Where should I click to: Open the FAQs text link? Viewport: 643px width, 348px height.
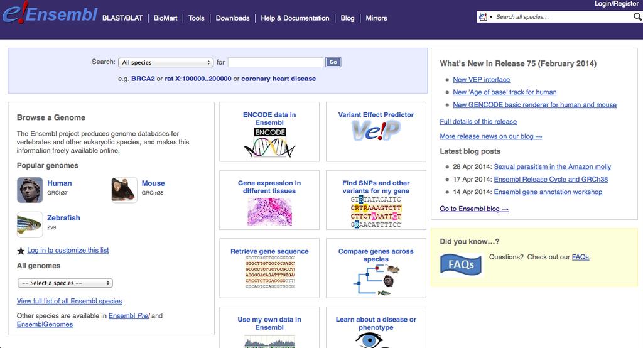[580, 257]
